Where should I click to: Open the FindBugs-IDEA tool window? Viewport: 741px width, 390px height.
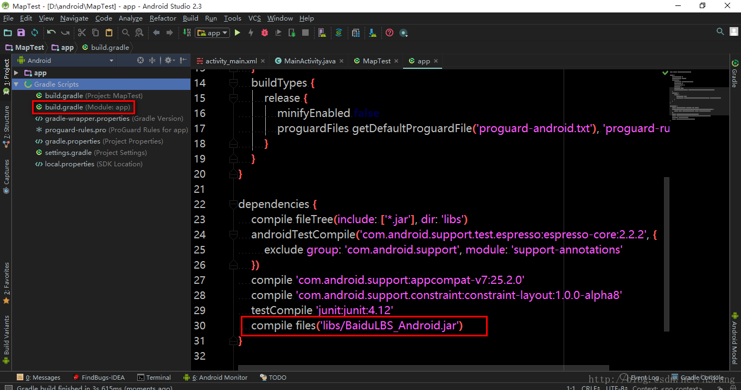(x=98, y=378)
